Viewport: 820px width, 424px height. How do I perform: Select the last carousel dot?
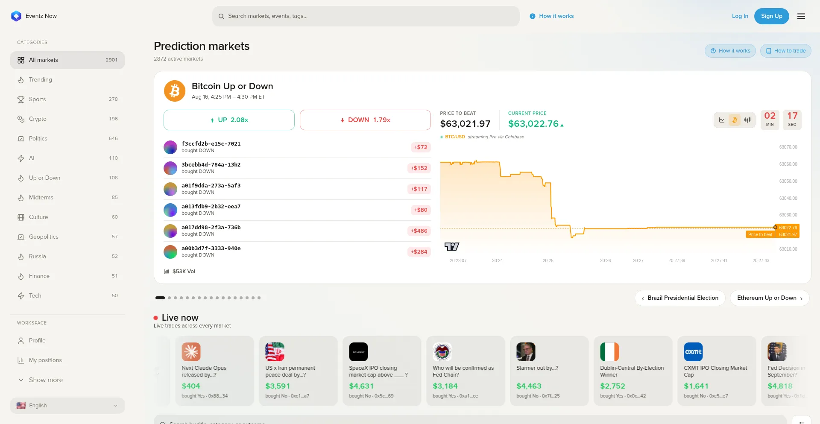tap(259, 298)
